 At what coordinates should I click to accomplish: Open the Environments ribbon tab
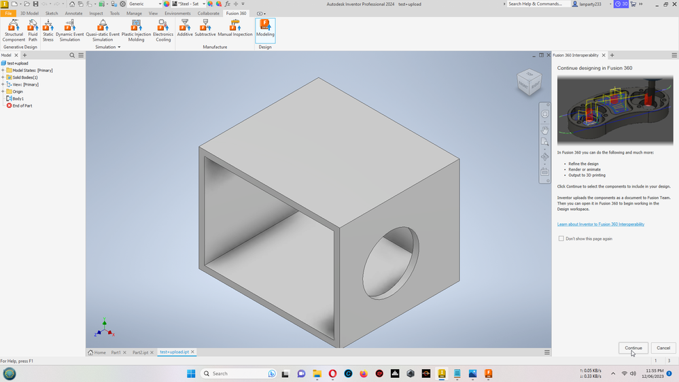[177, 14]
